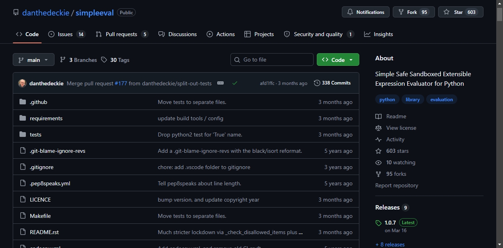Click danthedeckie's avatar in commit bar
This screenshot has width=503, height=248.
[x=22, y=83]
